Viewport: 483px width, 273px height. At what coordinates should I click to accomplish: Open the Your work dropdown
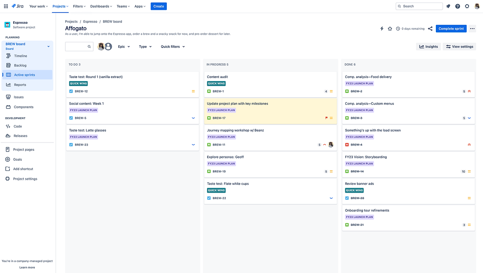[38, 6]
